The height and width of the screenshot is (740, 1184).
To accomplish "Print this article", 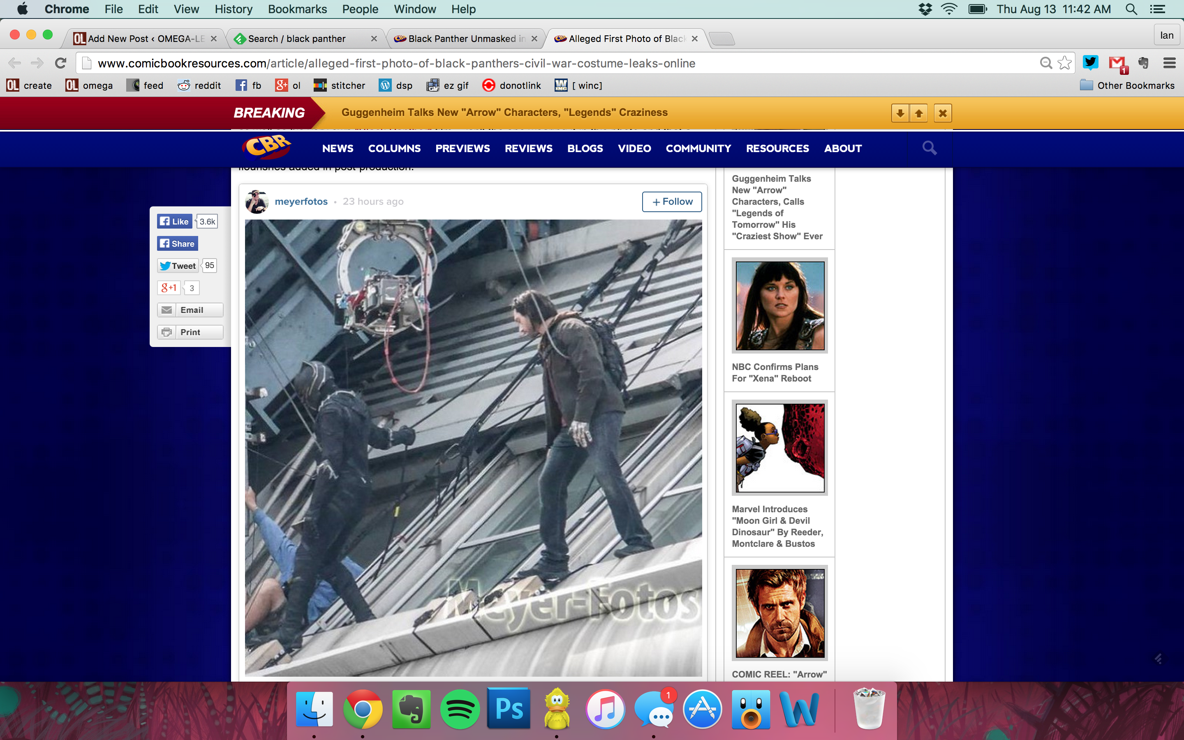I will click(x=190, y=332).
